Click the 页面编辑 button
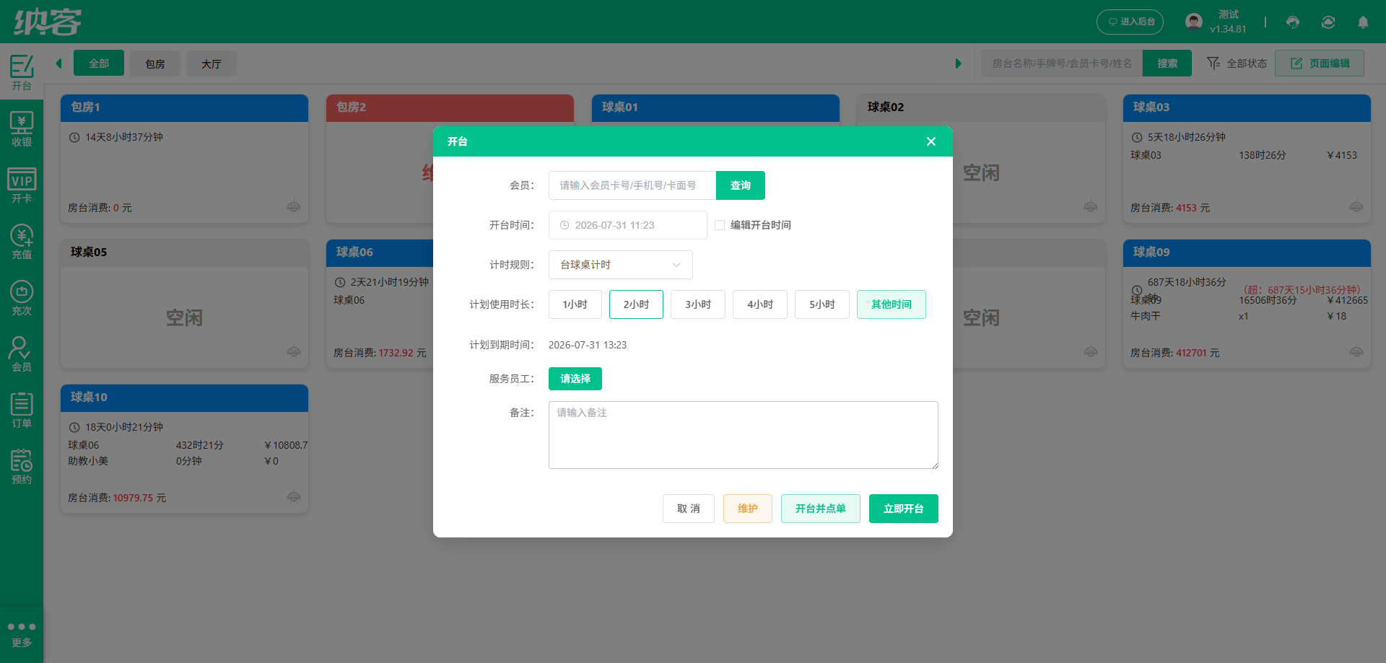1386x663 pixels. [x=1320, y=63]
